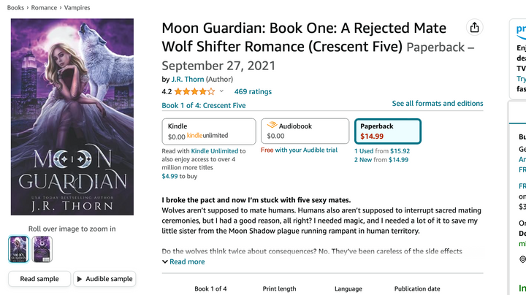Select the back cover thumbnail
The image size is (526, 295).
[42, 249]
